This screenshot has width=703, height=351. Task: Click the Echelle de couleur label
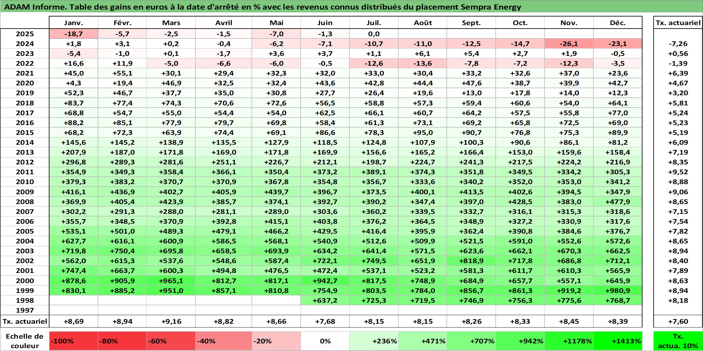click(25, 341)
